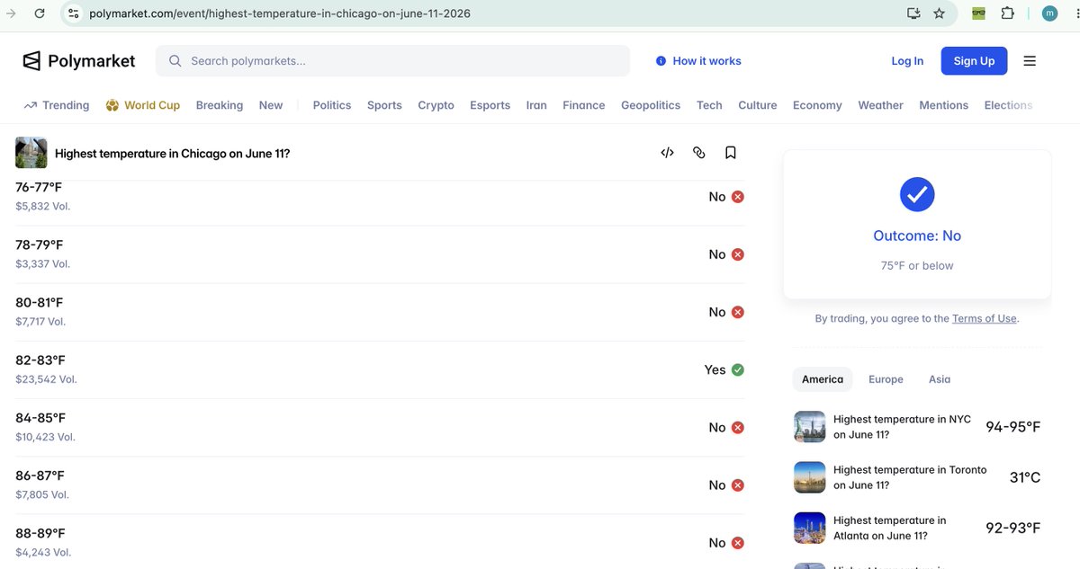Open the Tech category
The height and width of the screenshot is (569, 1080).
click(x=709, y=105)
